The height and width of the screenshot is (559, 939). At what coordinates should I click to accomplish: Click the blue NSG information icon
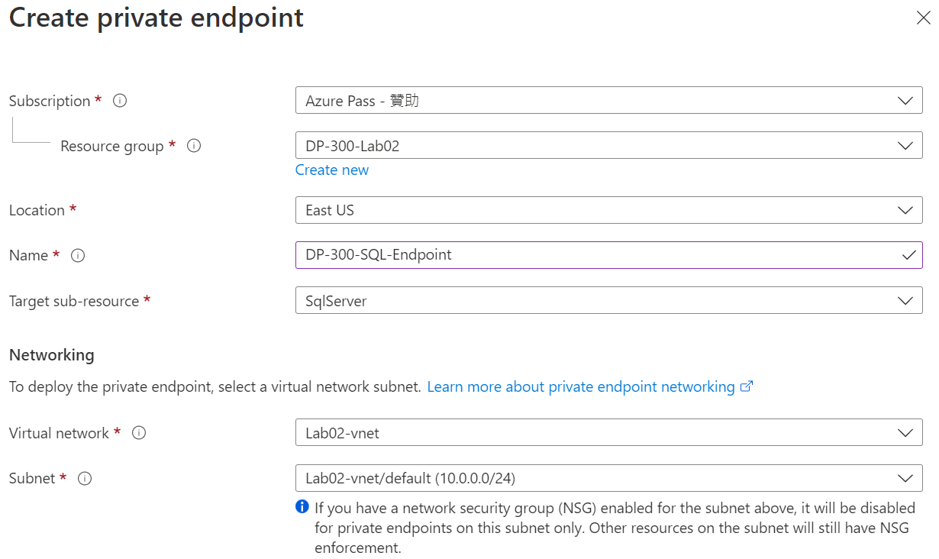pyautogui.click(x=302, y=507)
